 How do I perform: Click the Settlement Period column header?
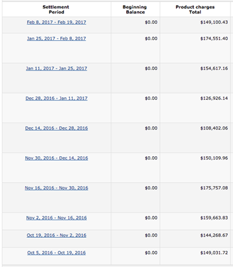56,10
